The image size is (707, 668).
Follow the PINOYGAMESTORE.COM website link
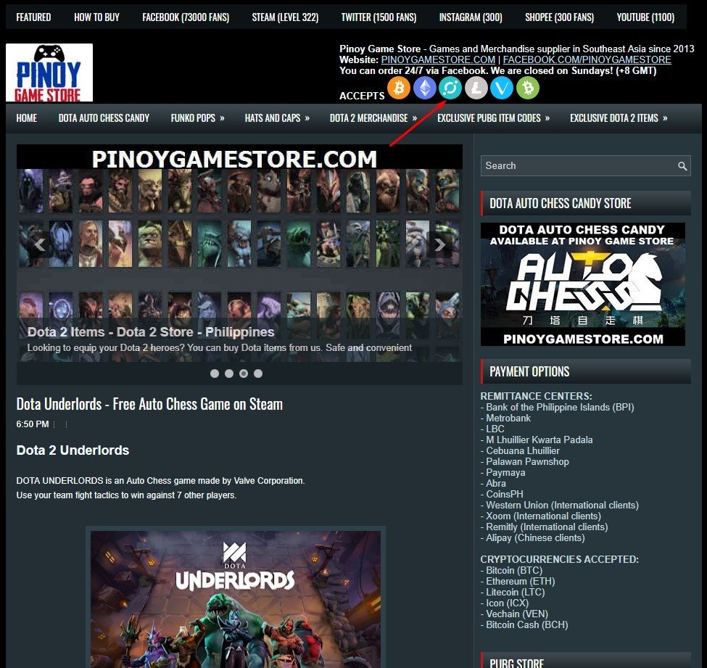[438, 59]
